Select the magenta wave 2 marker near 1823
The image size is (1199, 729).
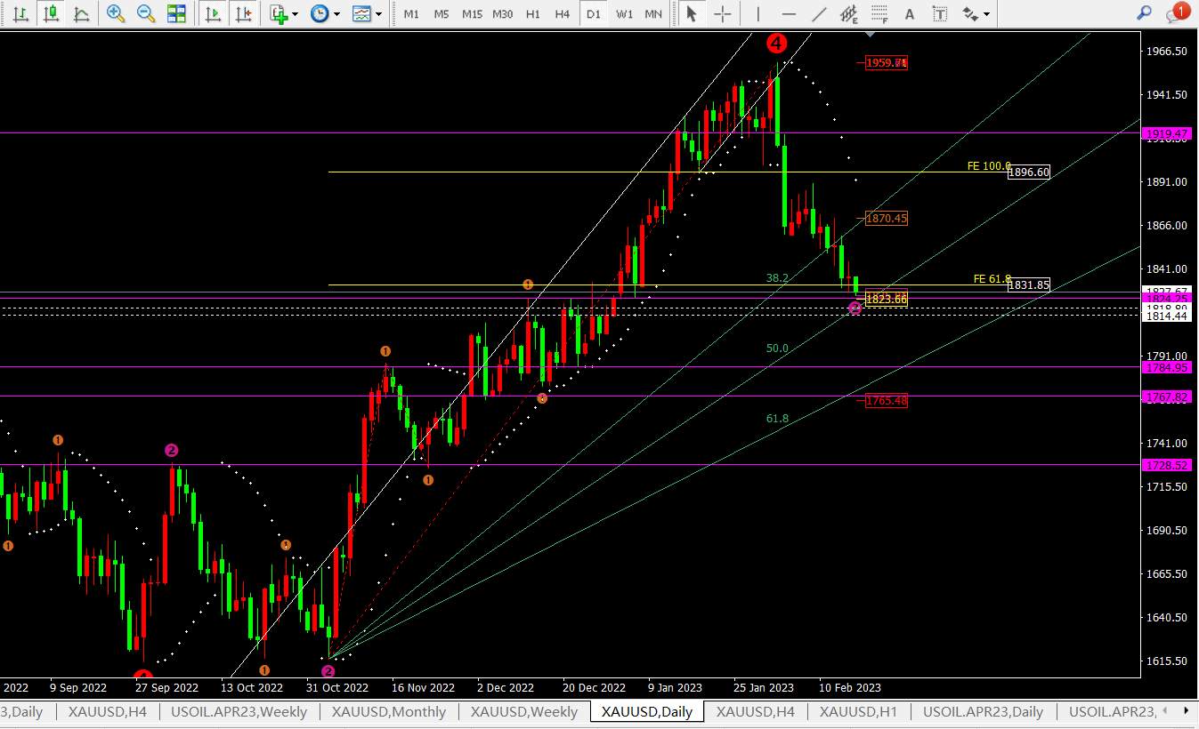pyautogui.click(x=855, y=308)
